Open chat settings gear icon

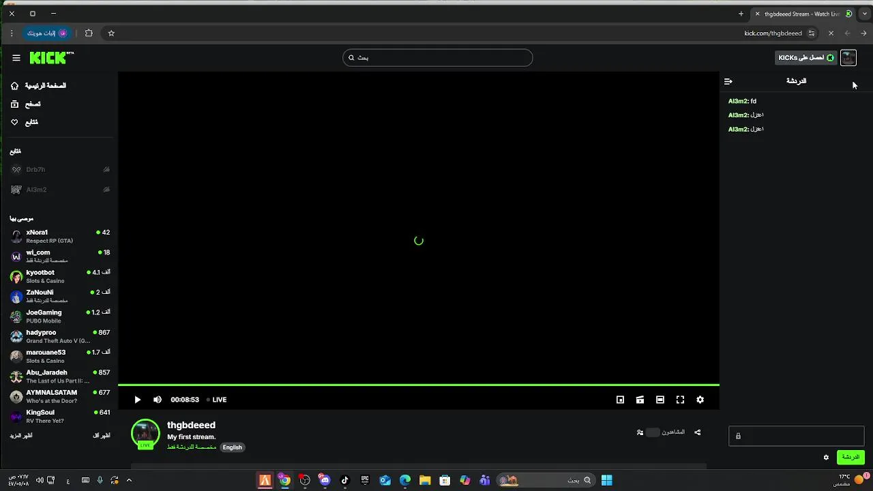[x=826, y=458]
